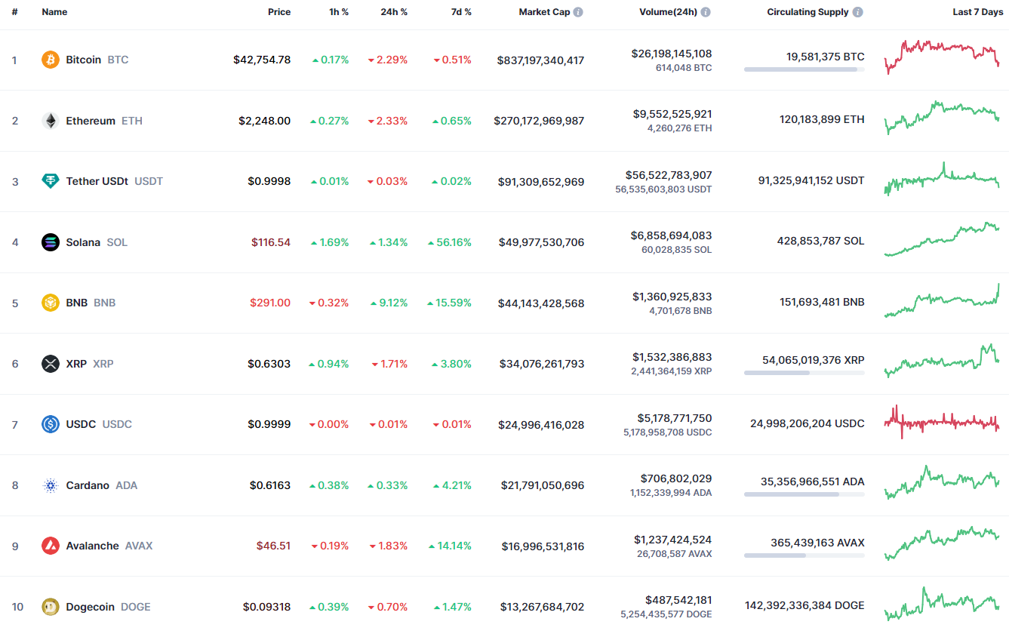
Task: Click the BNB coin icon
Action: 51,303
